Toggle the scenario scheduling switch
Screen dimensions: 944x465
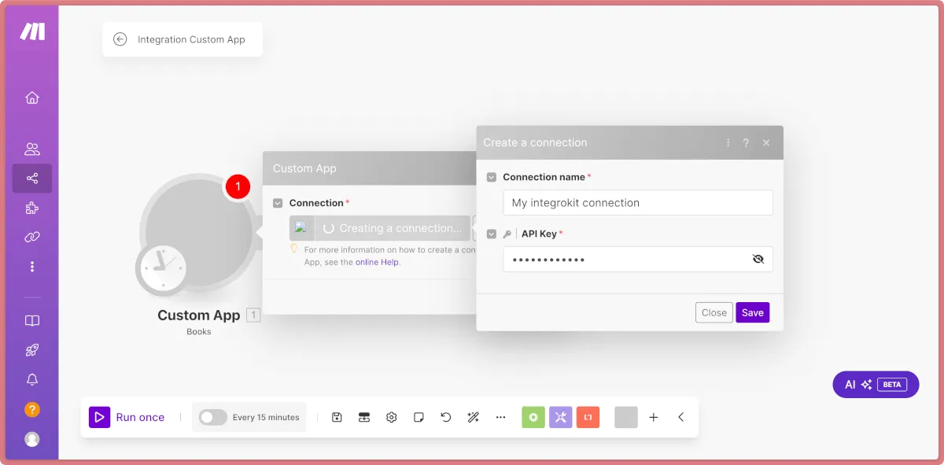pos(212,417)
